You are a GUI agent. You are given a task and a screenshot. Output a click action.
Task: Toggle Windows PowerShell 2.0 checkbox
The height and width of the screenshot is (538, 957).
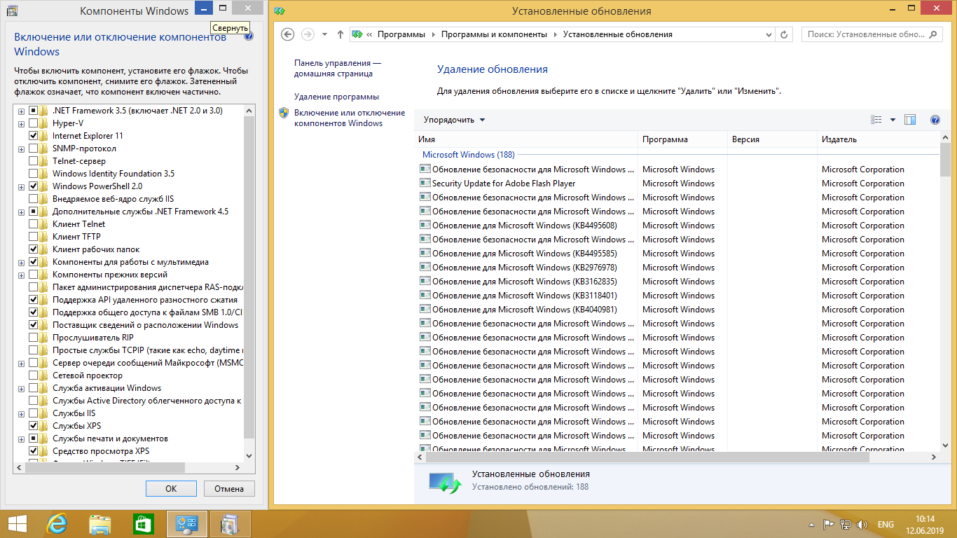pos(34,186)
